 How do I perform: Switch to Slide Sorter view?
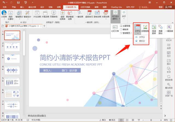[x=127, y=120]
